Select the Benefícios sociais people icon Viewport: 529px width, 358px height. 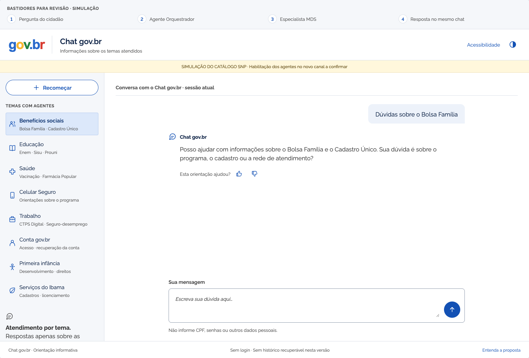pyautogui.click(x=12, y=124)
